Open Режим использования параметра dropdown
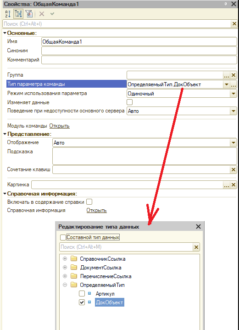 coord(233,94)
